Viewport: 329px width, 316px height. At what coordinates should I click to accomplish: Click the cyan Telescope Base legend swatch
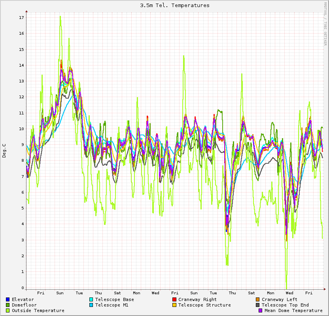91,300
